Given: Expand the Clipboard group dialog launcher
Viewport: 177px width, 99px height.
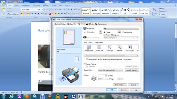Looking at the screenshot, I should [x=19, y=17].
